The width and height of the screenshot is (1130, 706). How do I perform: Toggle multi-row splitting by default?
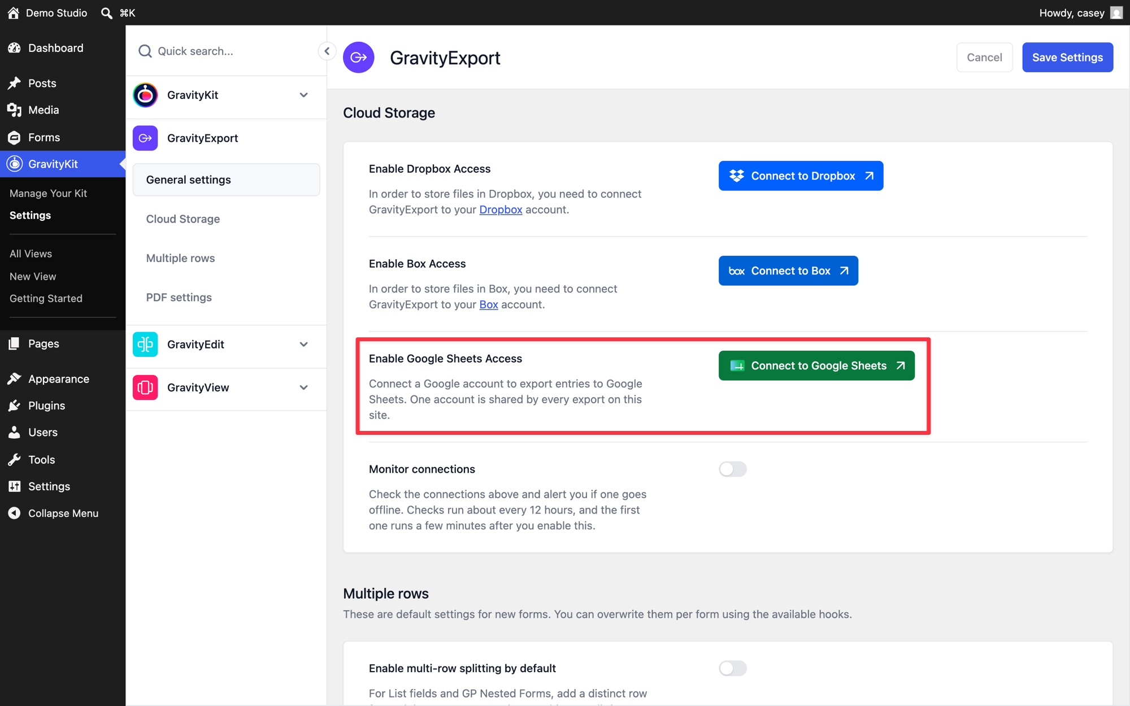733,668
